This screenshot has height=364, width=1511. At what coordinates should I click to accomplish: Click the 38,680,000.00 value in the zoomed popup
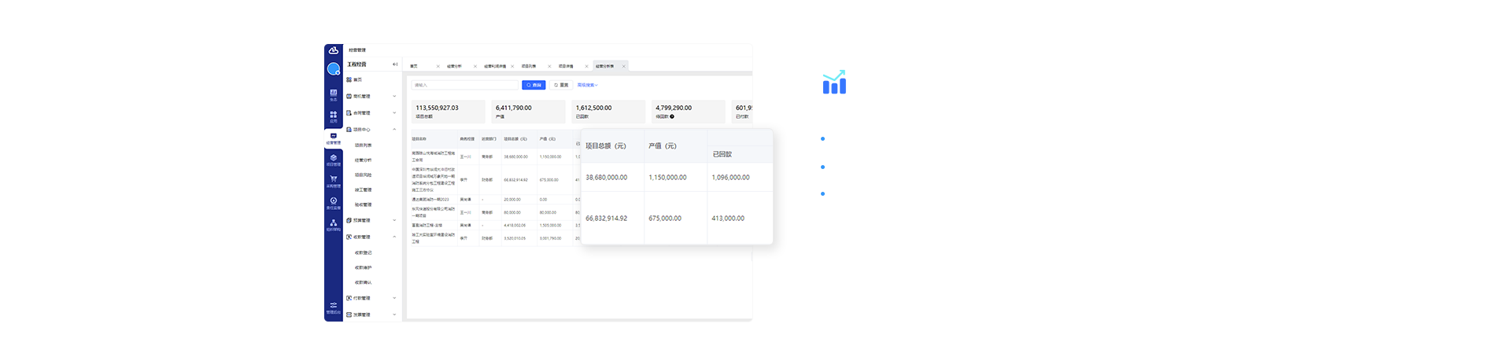[607, 178]
